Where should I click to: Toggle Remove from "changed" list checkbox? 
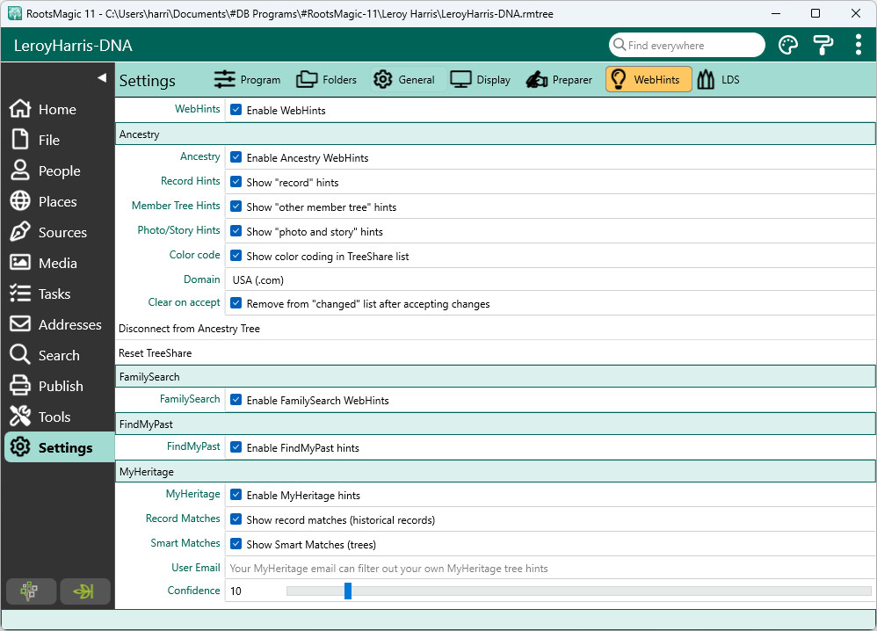click(236, 304)
